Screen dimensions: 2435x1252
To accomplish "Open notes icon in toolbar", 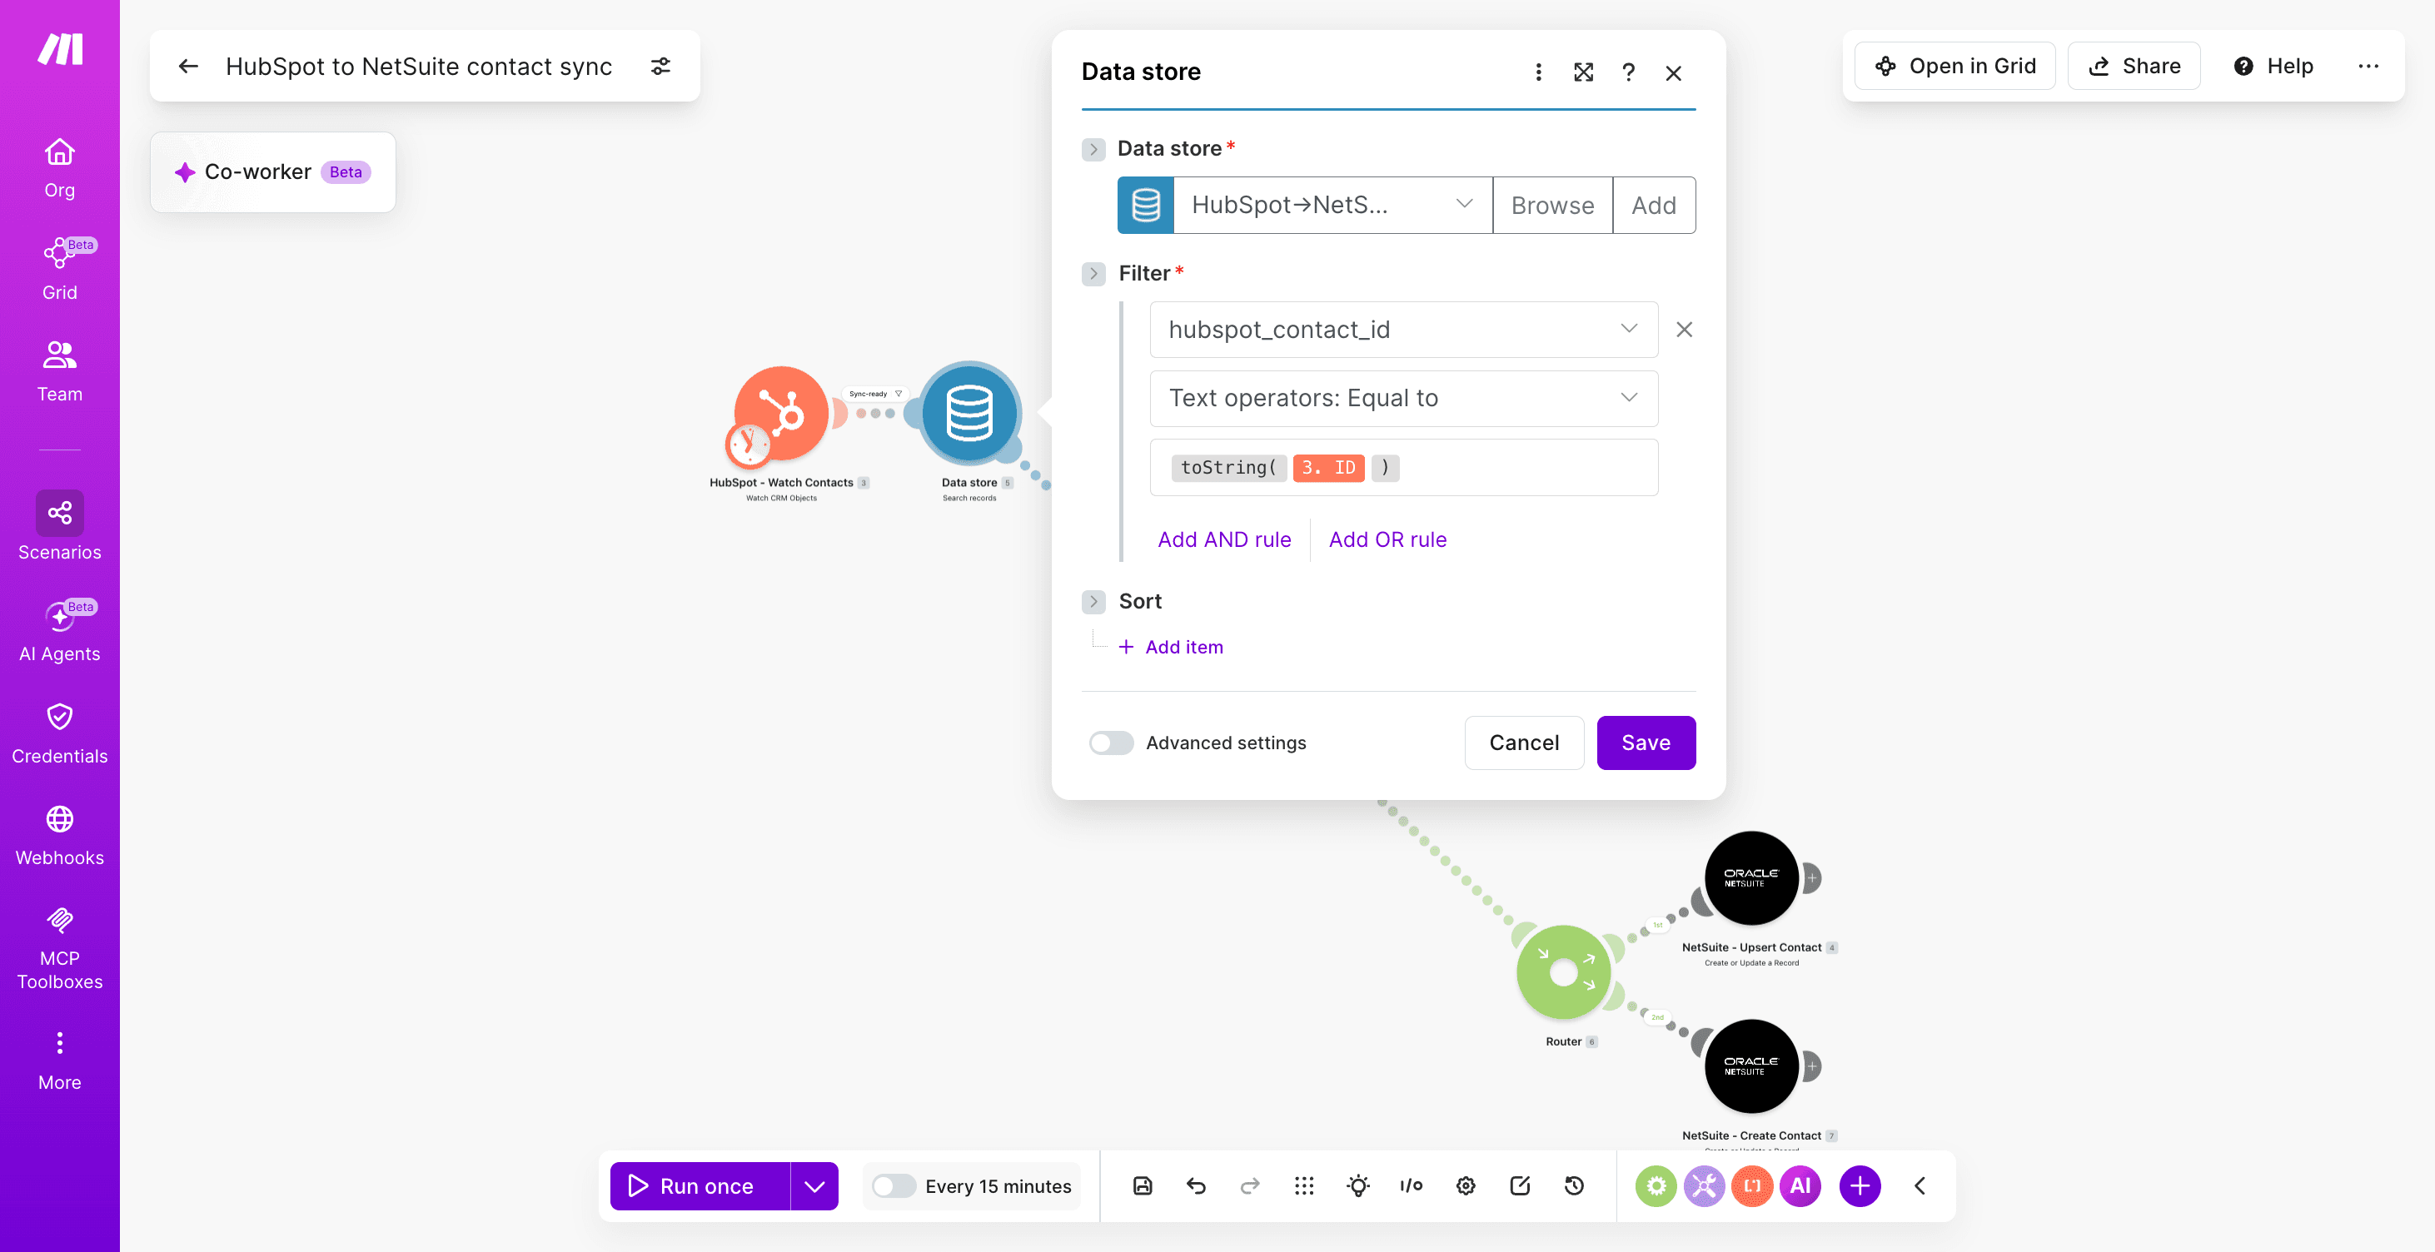I will (x=1520, y=1186).
